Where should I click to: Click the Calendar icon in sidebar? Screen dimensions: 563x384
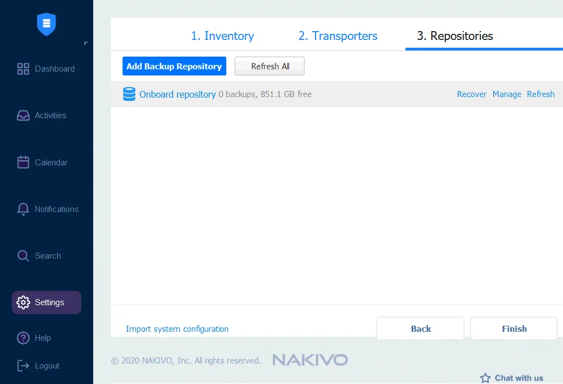click(x=23, y=163)
